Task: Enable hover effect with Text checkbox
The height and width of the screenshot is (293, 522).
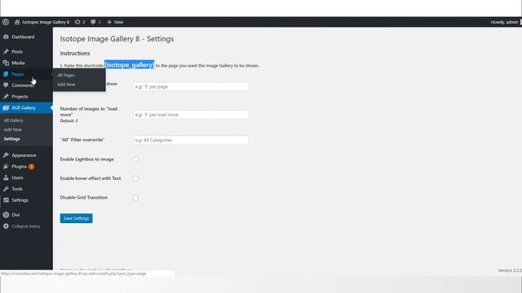Action: (x=135, y=178)
